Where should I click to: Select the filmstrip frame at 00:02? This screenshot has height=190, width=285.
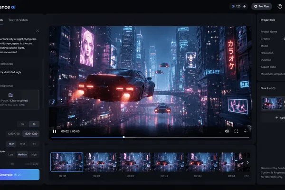tap(134, 162)
